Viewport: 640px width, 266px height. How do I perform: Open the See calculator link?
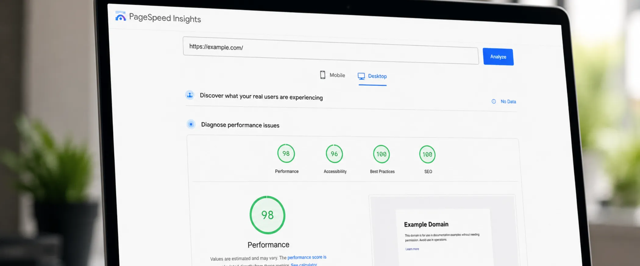click(304, 264)
